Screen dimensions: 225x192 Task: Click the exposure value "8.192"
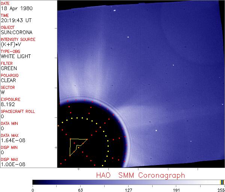pyautogui.click(x=8, y=104)
